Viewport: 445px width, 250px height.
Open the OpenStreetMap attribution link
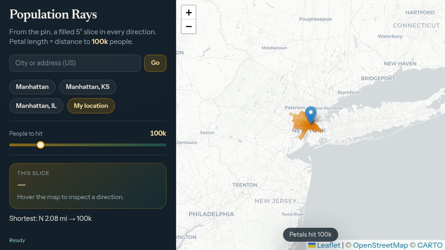[380, 245]
